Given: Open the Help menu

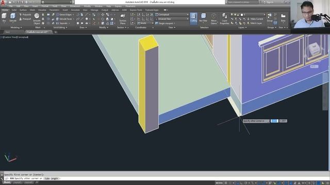Looking at the screenshot, I should point(108,6).
